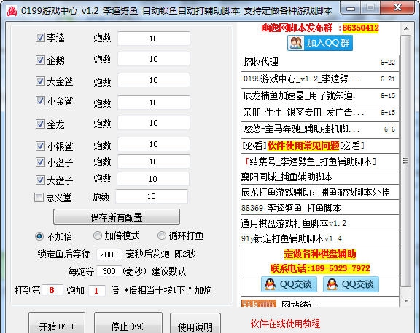Click the 300 milliseconds per-shot field
The height and width of the screenshot is (333, 420).
pos(109,271)
